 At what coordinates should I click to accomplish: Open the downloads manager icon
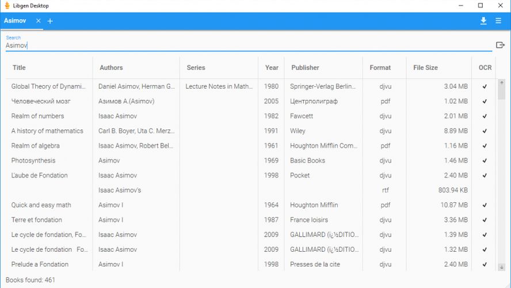tap(483, 21)
